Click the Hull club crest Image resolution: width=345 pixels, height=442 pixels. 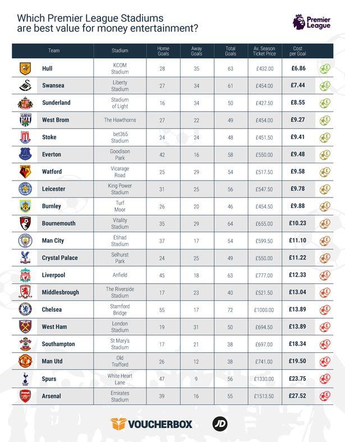pyautogui.click(x=25, y=68)
